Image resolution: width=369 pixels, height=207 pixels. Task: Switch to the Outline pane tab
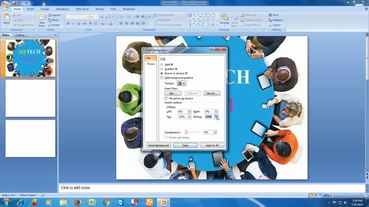(x=20, y=35)
